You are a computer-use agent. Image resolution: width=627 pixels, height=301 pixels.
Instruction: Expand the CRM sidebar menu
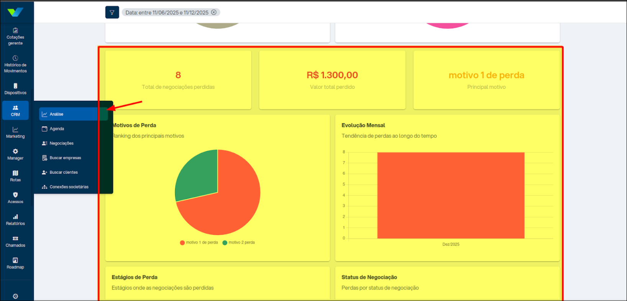[x=15, y=111]
